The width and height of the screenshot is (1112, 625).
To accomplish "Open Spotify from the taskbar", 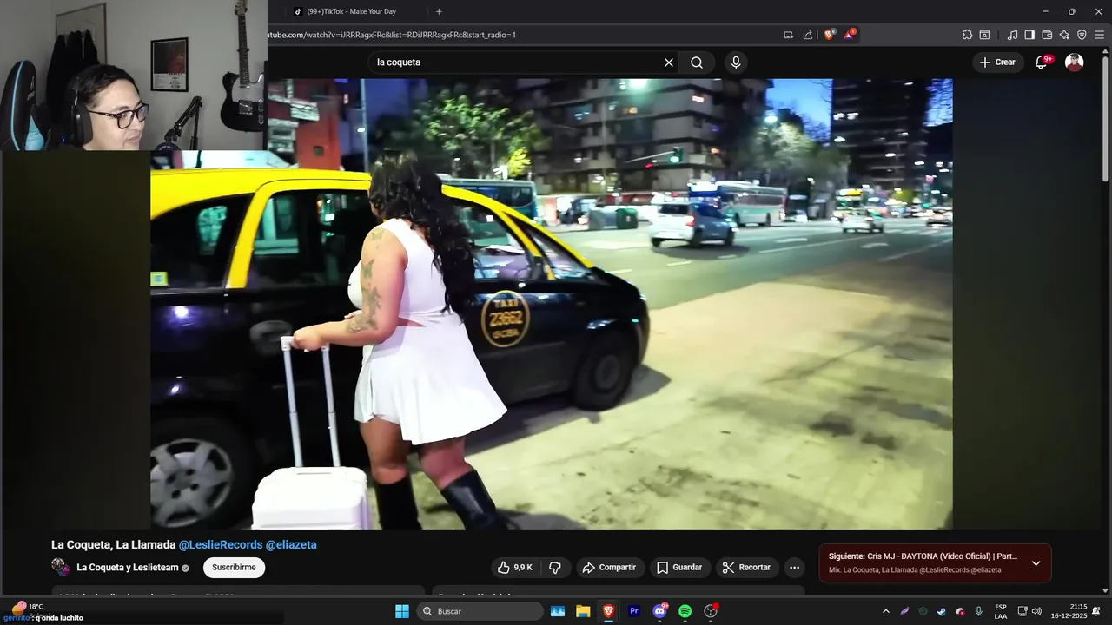I will tap(685, 611).
